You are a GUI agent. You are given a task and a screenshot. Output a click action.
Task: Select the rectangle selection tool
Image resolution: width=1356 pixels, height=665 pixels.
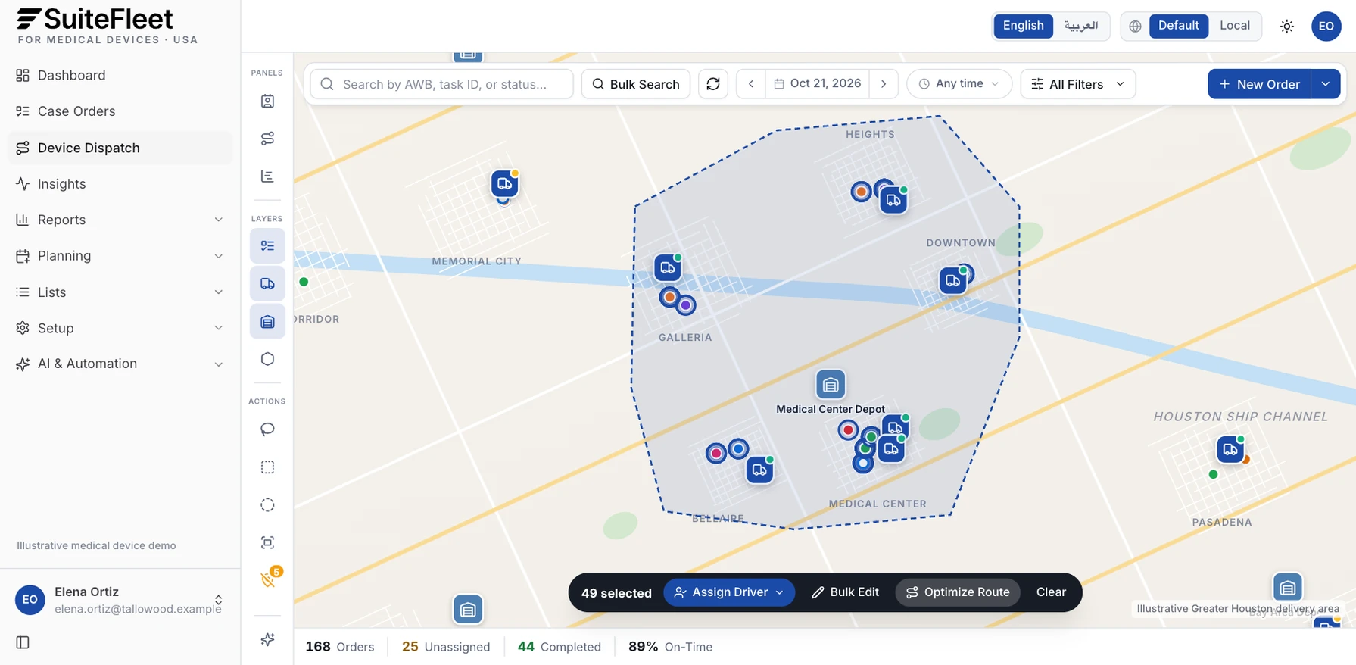pos(267,467)
